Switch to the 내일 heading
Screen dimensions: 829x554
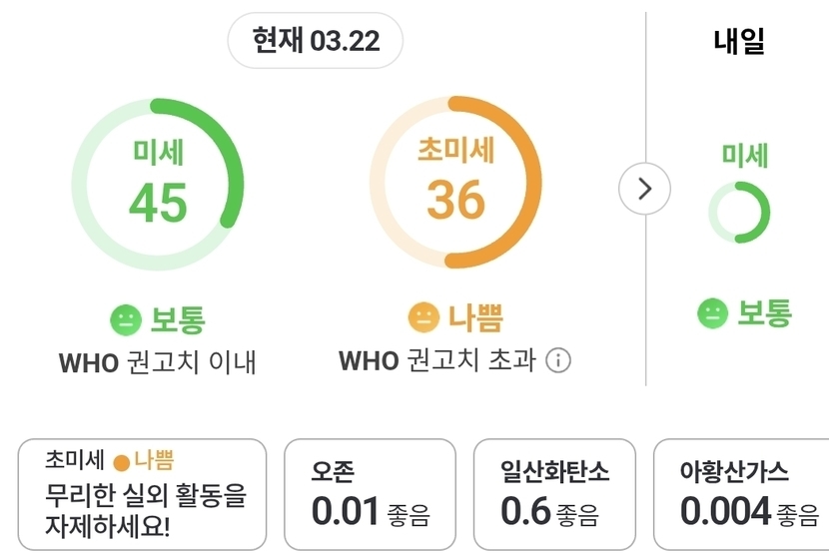(739, 41)
